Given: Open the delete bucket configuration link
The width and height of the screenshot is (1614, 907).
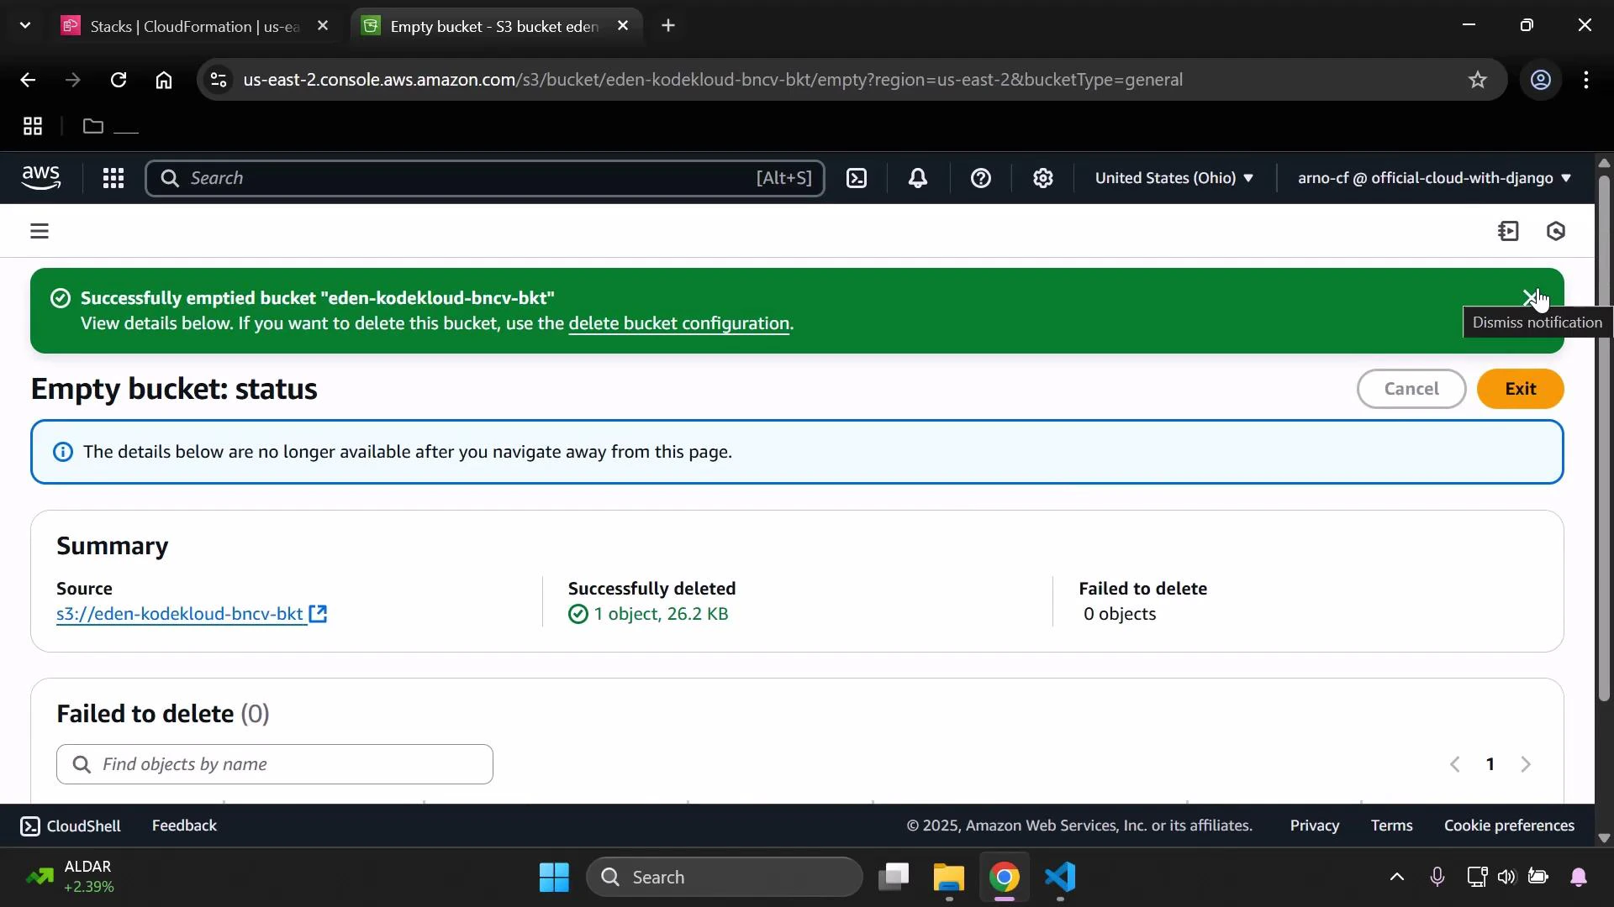Looking at the screenshot, I should point(679,324).
